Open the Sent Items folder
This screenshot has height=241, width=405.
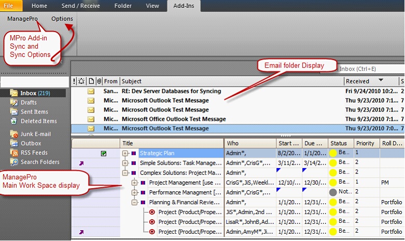34,112
